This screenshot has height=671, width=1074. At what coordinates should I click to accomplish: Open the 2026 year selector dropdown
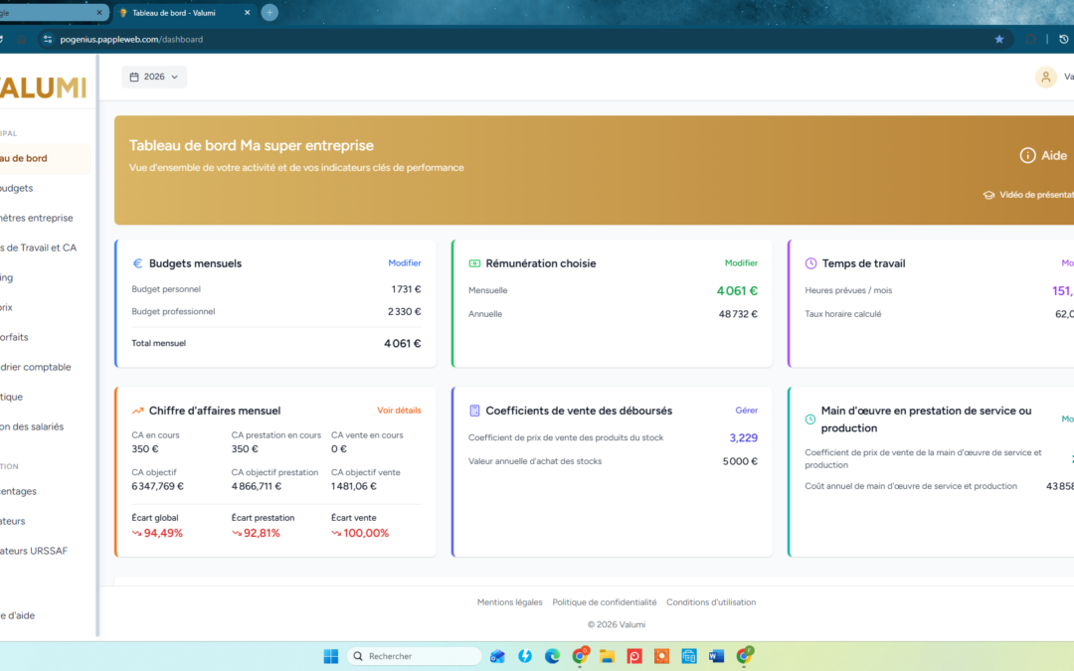pyautogui.click(x=154, y=77)
